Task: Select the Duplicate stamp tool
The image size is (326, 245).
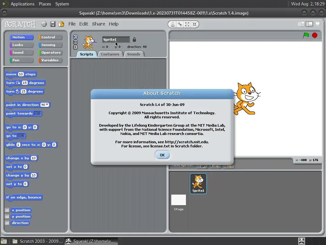Action: point(173,24)
